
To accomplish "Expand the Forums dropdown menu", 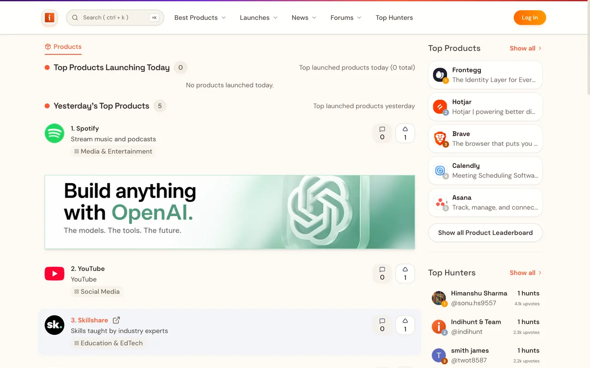I will point(346,17).
